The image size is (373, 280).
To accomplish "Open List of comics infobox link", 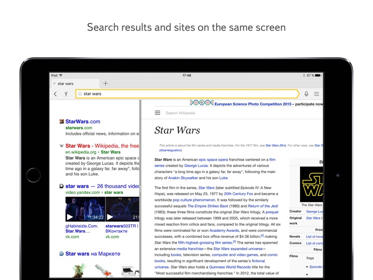I will point(314,243).
